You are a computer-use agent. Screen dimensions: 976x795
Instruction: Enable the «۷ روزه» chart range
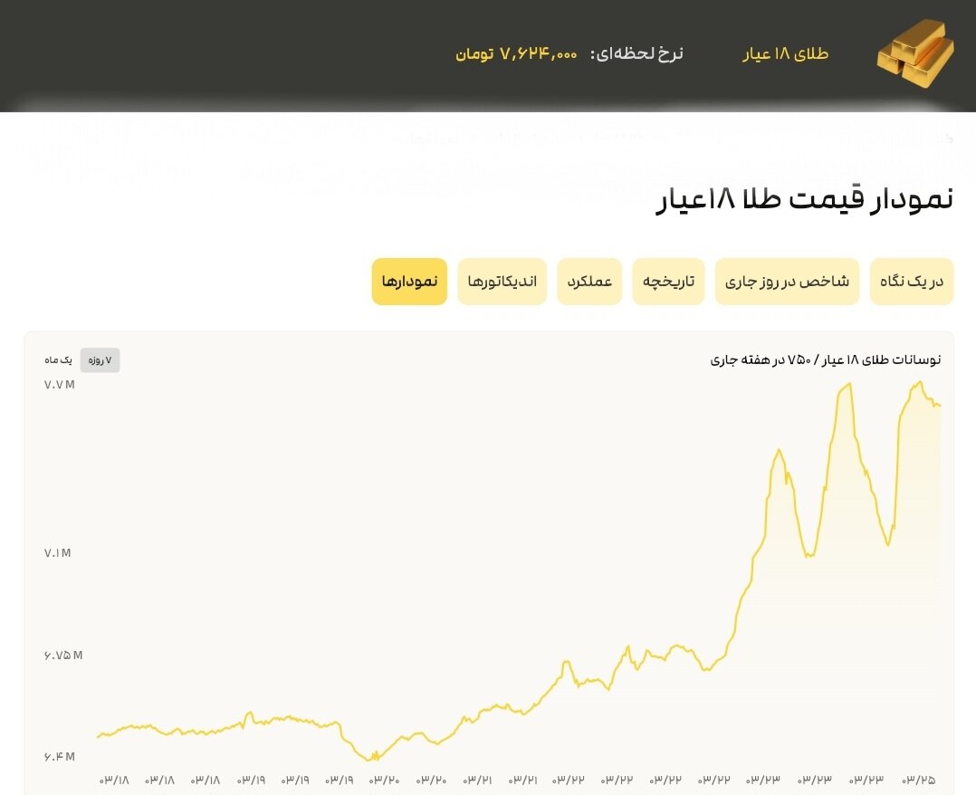pyautogui.click(x=100, y=359)
